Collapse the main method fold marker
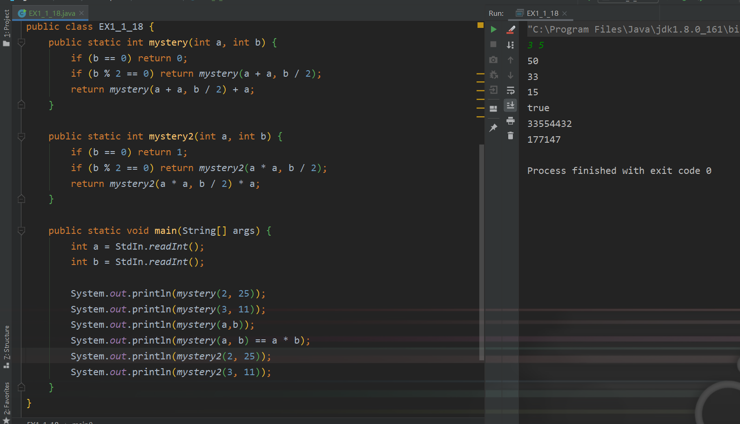The width and height of the screenshot is (740, 424). [21, 231]
